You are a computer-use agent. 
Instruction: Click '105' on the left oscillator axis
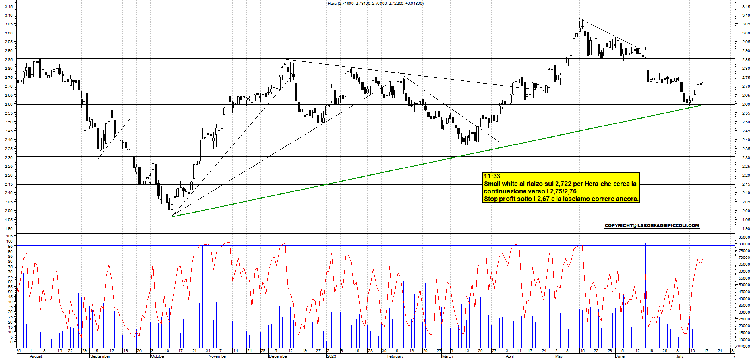[10, 236]
